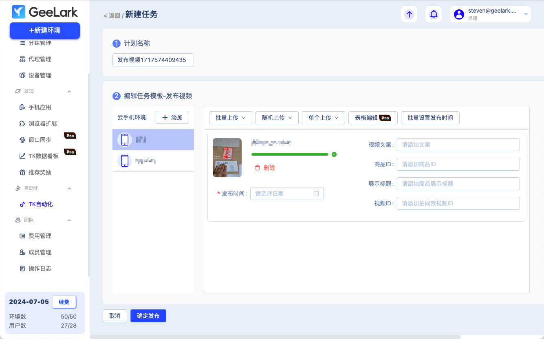544x339 pixels.
Task: Click the 视频文案 input field
Action: click(x=458, y=145)
